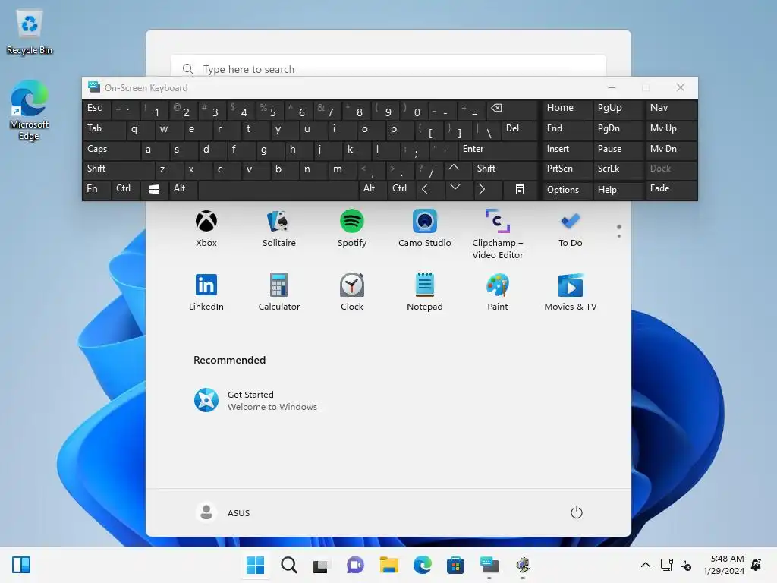Launch Notepad
Screen dimensions: 777x583
[x=425, y=292]
